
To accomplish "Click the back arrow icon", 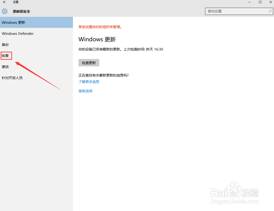I will 4,2.
